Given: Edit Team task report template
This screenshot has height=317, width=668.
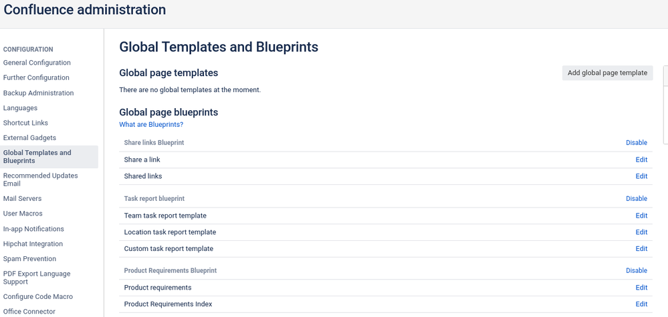Looking at the screenshot, I should coord(641,216).
